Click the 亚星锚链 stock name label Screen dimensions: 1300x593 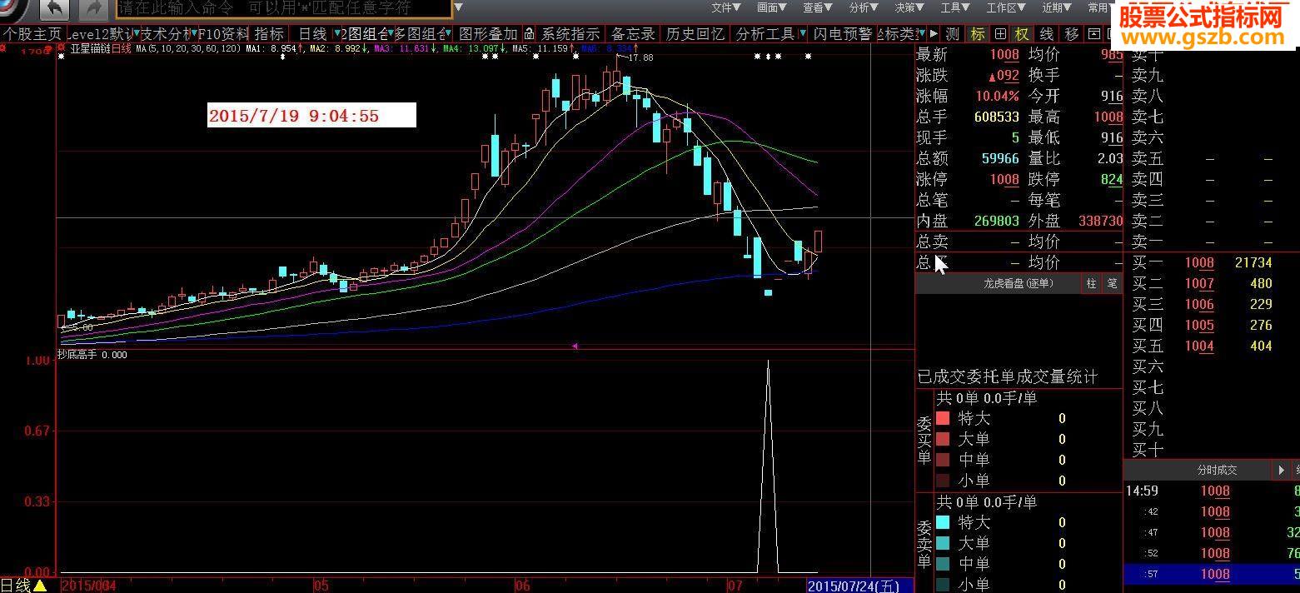click(90, 48)
